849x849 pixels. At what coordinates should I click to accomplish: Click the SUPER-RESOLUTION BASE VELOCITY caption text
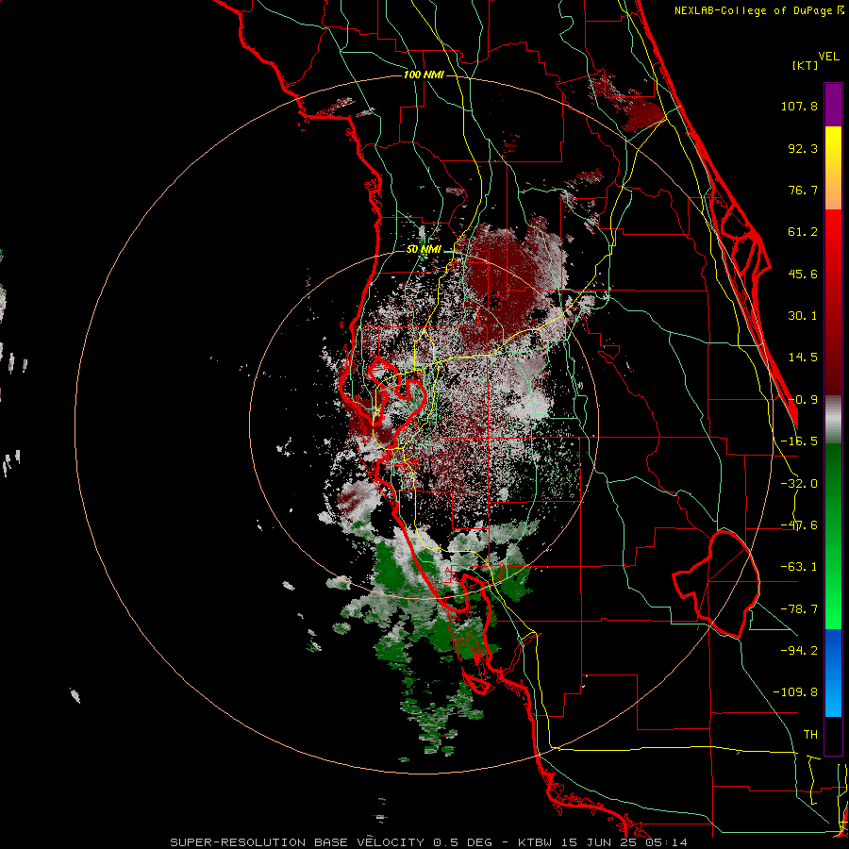pos(297,842)
